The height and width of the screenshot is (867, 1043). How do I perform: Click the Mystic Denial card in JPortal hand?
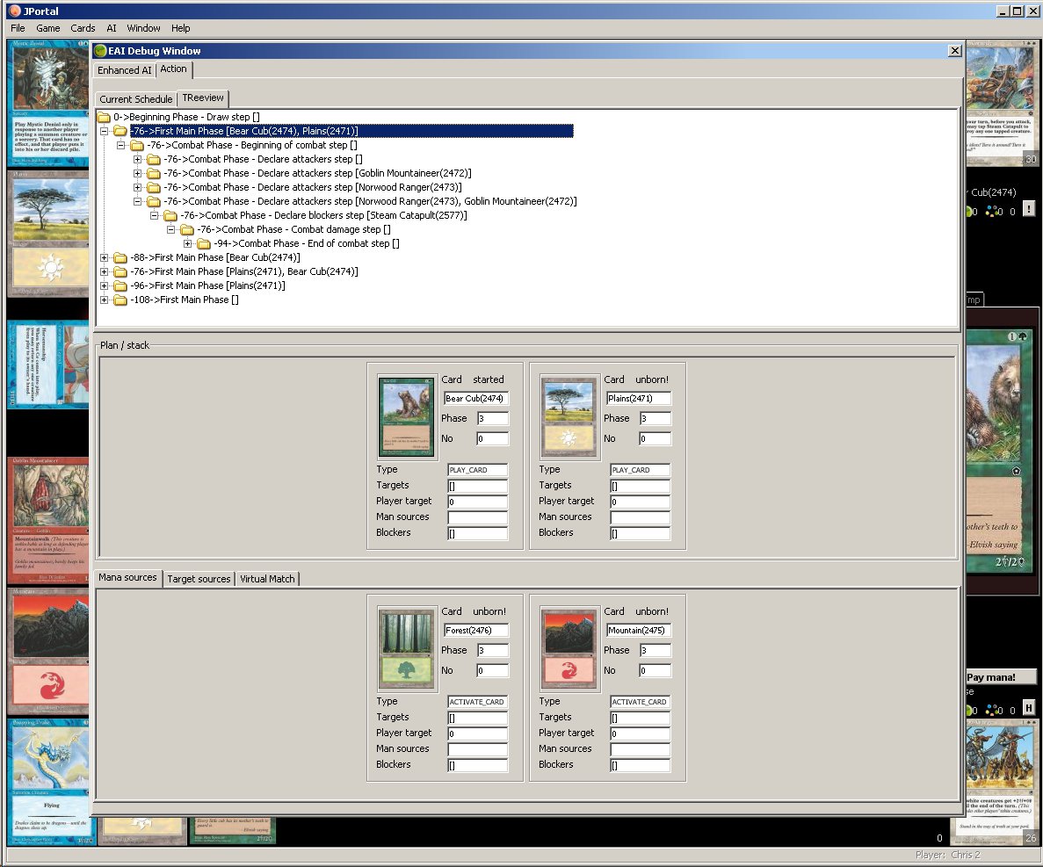pos(49,103)
